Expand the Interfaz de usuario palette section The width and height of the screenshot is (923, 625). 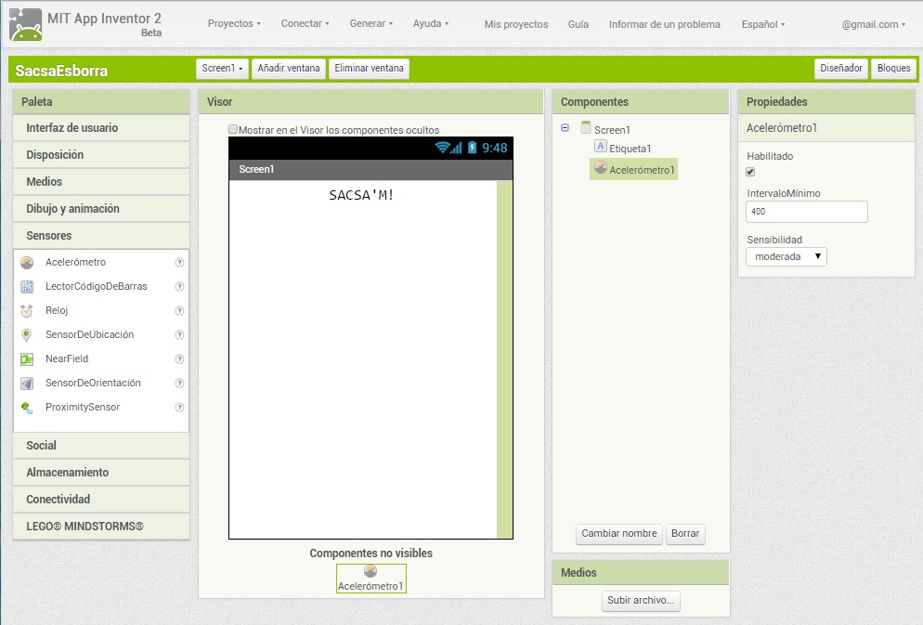coord(101,128)
